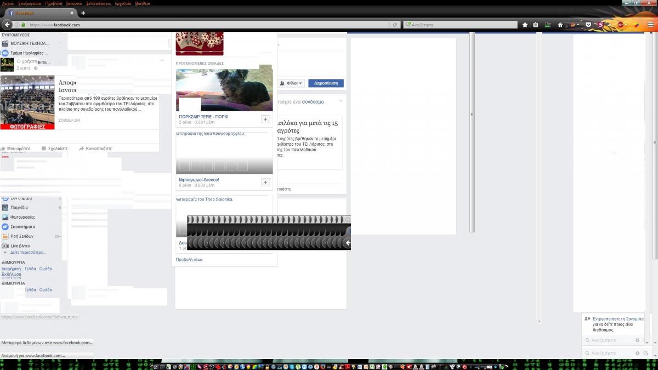Screen dimensions: 658x370
Task: Like the post with Μου αρέσει
Action: tap(15, 149)
